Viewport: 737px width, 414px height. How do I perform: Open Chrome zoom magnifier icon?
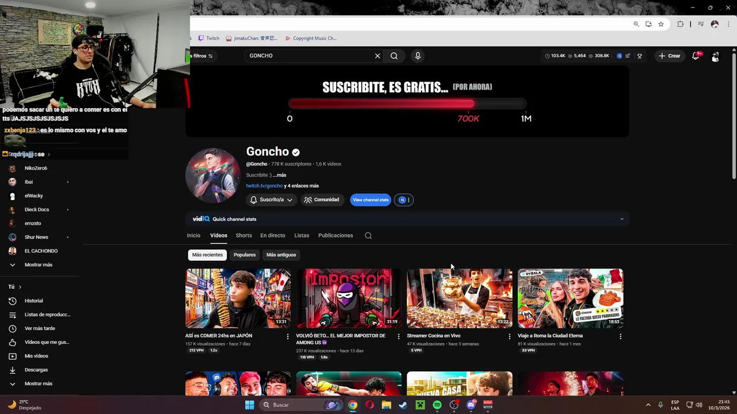coord(636,24)
